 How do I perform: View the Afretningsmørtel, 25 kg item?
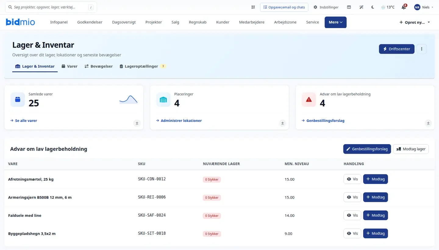[x=352, y=179]
